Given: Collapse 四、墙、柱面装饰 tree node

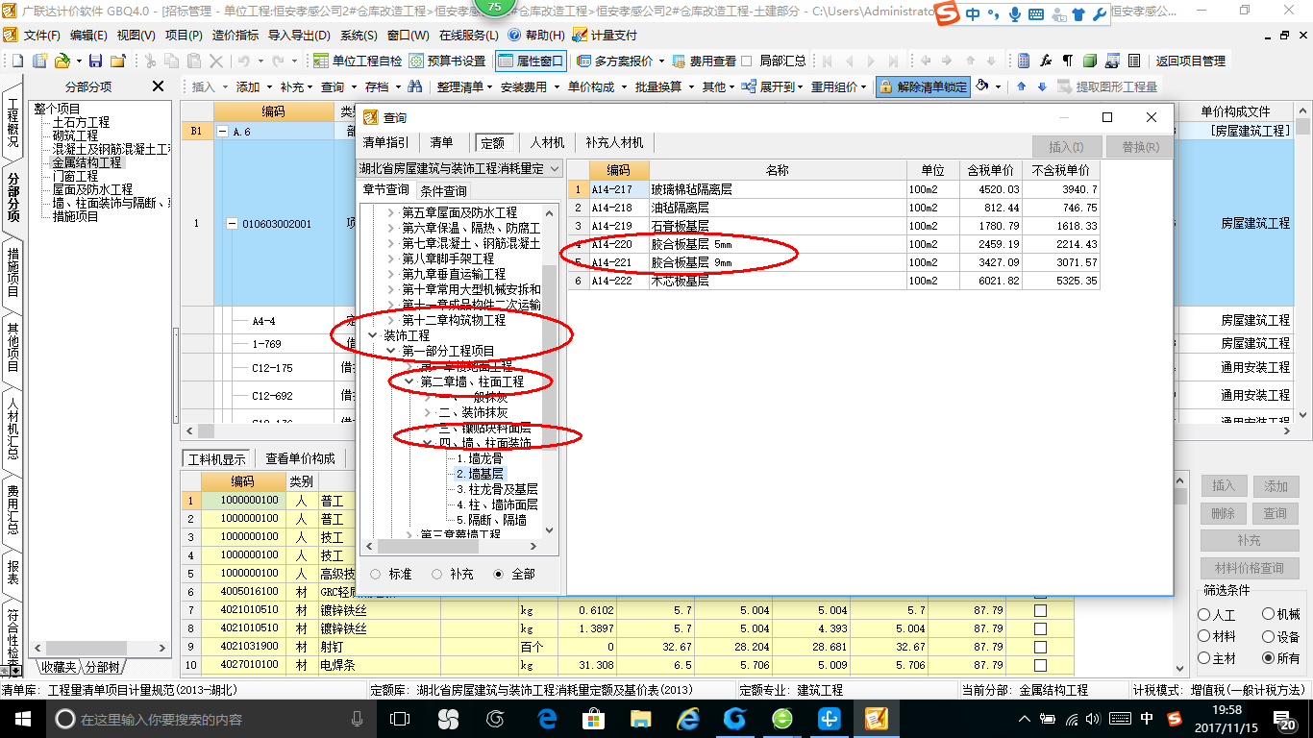Looking at the screenshot, I should point(428,443).
